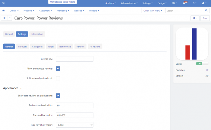Click the shopping cart storefront icon
This screenshot has width=211, height=130.
pyautogui.click(x=3, y=3)
